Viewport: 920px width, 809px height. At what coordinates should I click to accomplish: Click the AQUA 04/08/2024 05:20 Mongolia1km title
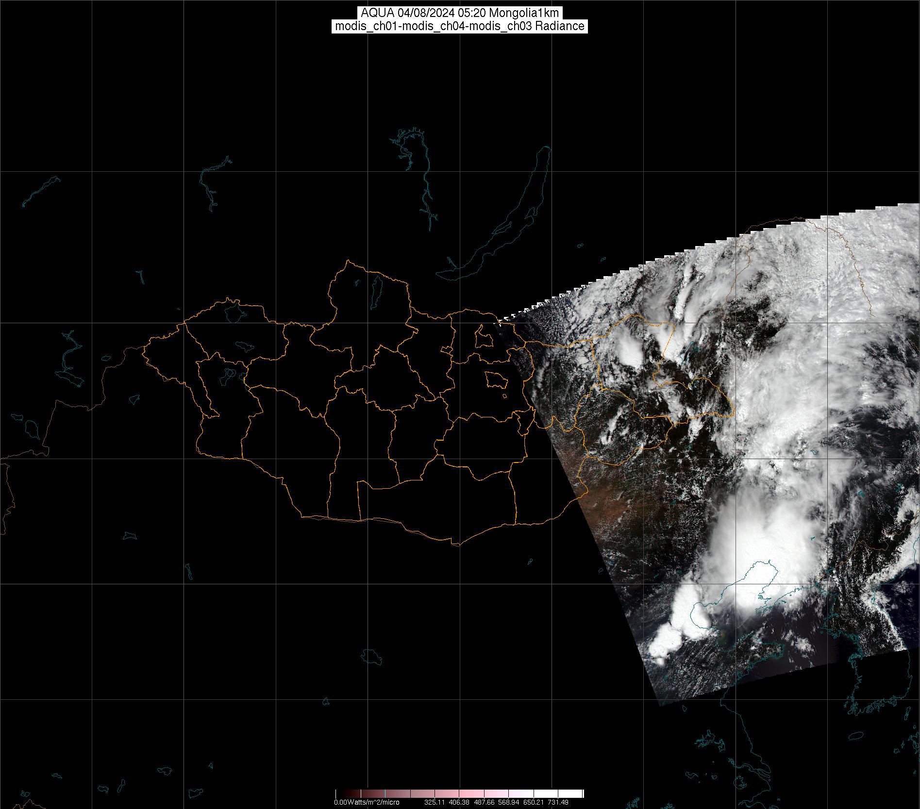pyautogui.click(x=460, y=13)
